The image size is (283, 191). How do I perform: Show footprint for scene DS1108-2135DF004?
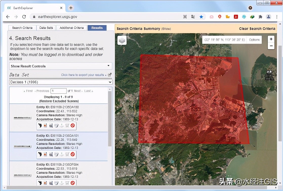pyautogui.click(x=40, y=183)
